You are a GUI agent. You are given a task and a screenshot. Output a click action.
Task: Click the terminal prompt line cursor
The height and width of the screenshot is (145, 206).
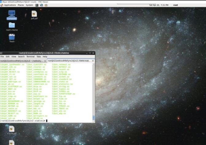tap(47, 121)
